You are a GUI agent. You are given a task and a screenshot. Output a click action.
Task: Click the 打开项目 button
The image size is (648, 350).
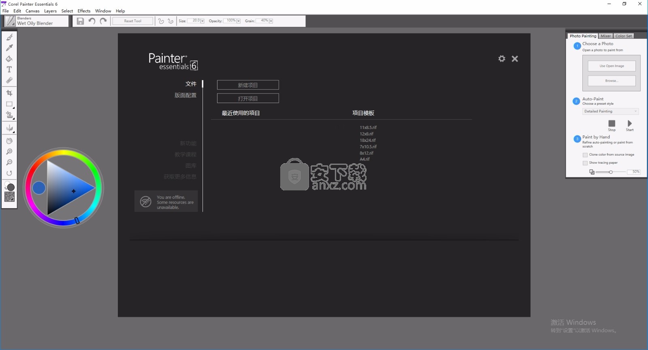[x=248, y=98]
